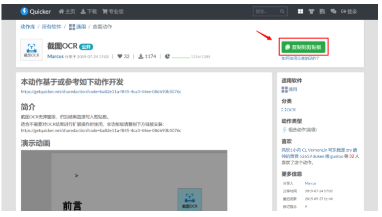Screen dimensions: 382x217
Task: Open the VernonLin user link
Action: pos(318,150)
